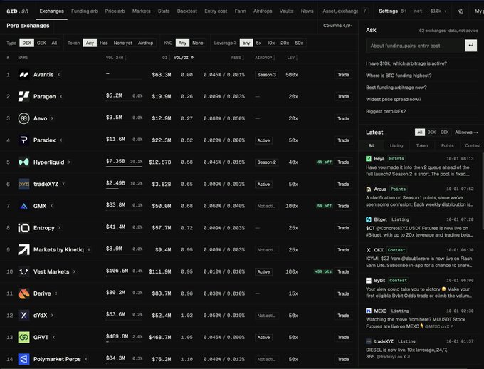
Task: Select DEX exchange type filter
Action: [27, 43]
